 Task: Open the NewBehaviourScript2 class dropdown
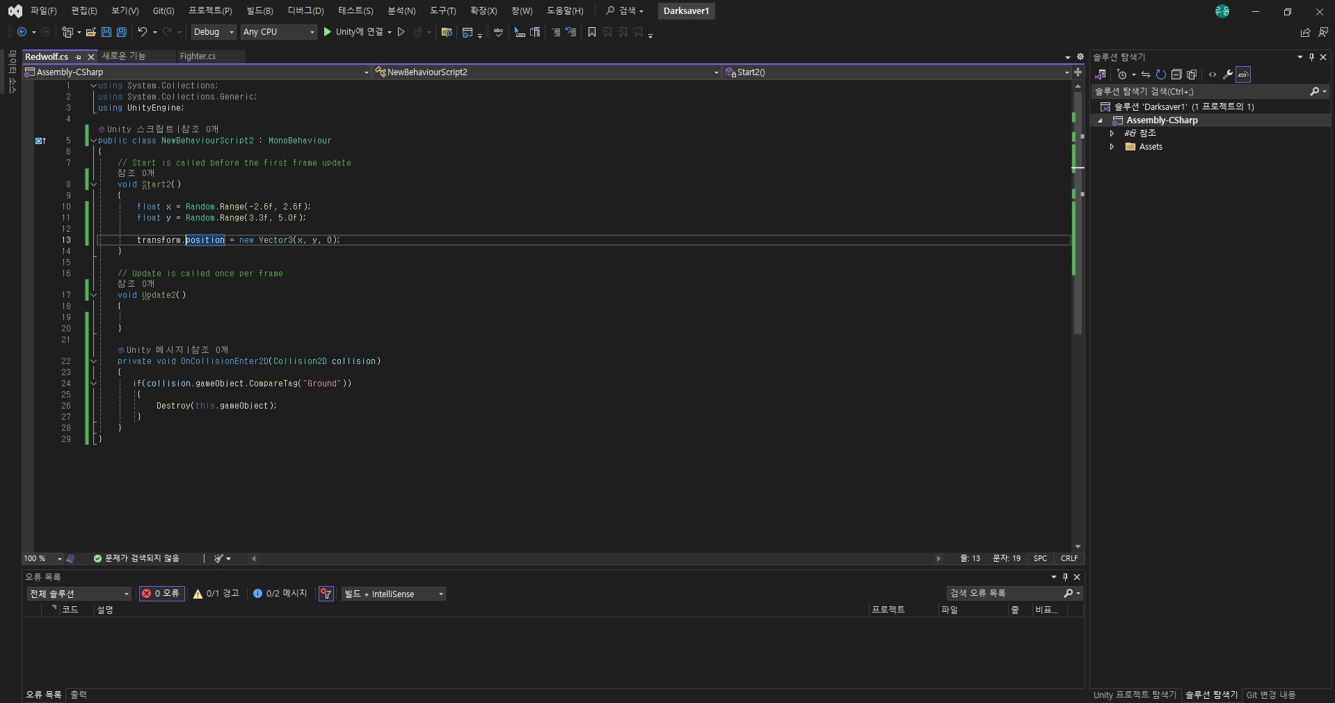pyautogui.click(x=547, y=72)
